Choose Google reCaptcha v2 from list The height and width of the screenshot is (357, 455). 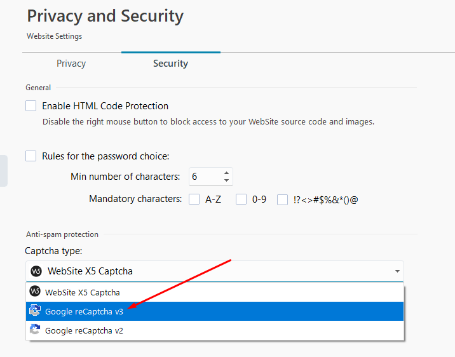pyautogui.click(x=84, y=330)
